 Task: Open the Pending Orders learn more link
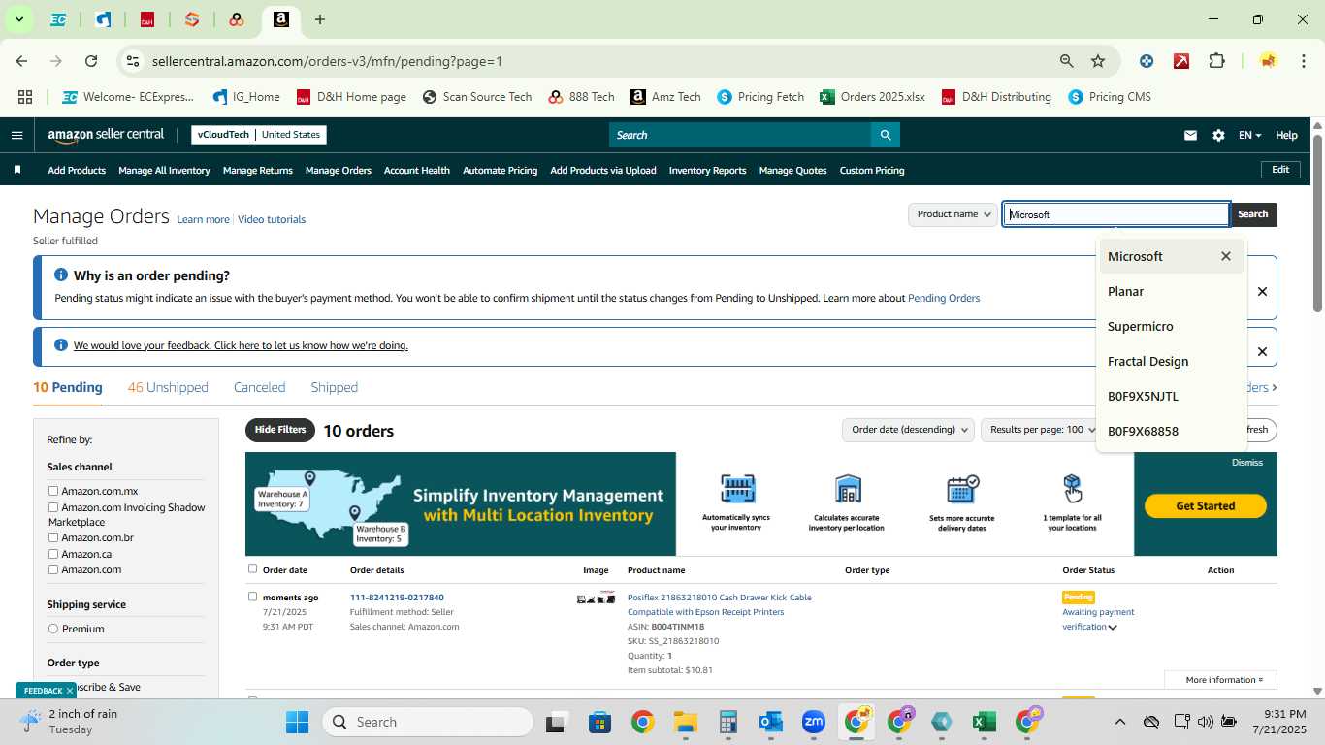944,298
